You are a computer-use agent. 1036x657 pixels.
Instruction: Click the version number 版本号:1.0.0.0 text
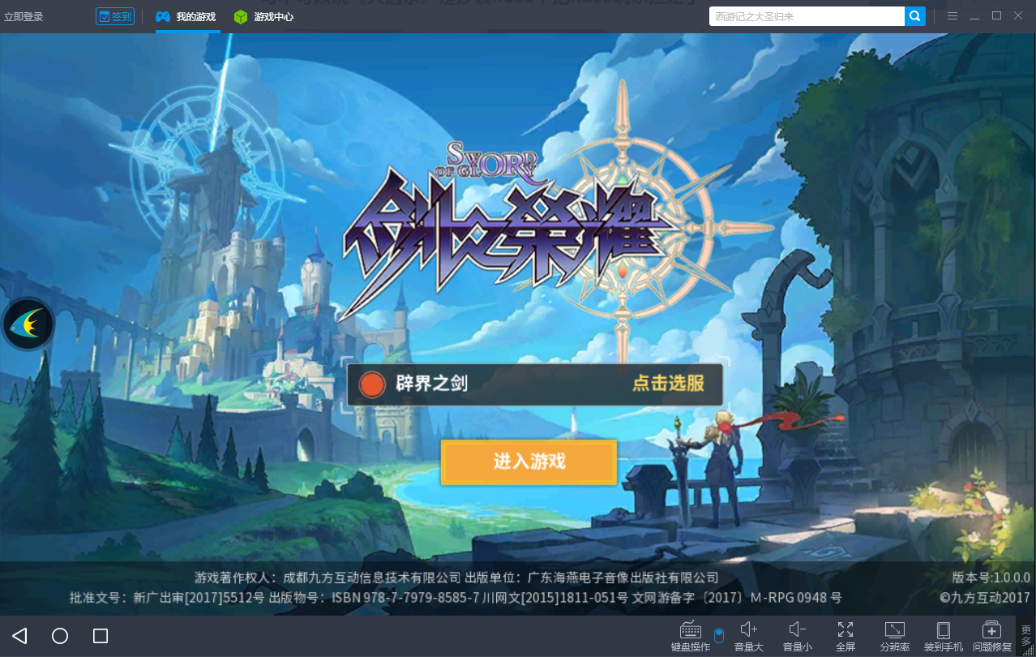pyautogui.click(x=991, y=578)
